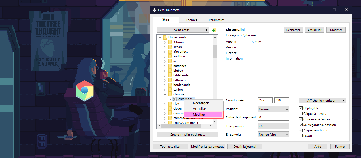Click the add new skin folder icon
Image resolution: width=361 pixels, height=158 pixels.
coord(214,30)
